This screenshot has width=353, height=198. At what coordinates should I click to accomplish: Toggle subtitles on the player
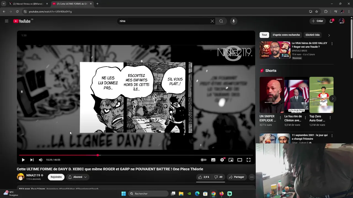point(213,160)
